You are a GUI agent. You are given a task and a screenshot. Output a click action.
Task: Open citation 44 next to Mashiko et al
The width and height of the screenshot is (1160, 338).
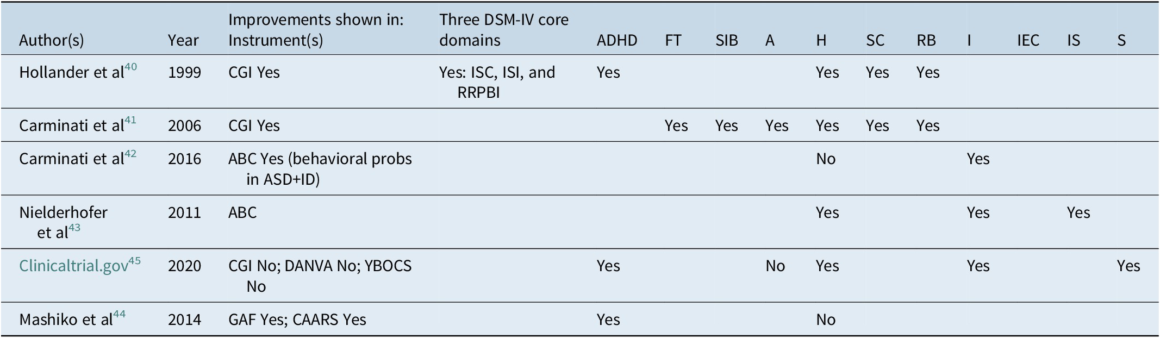tap(119, 315)
